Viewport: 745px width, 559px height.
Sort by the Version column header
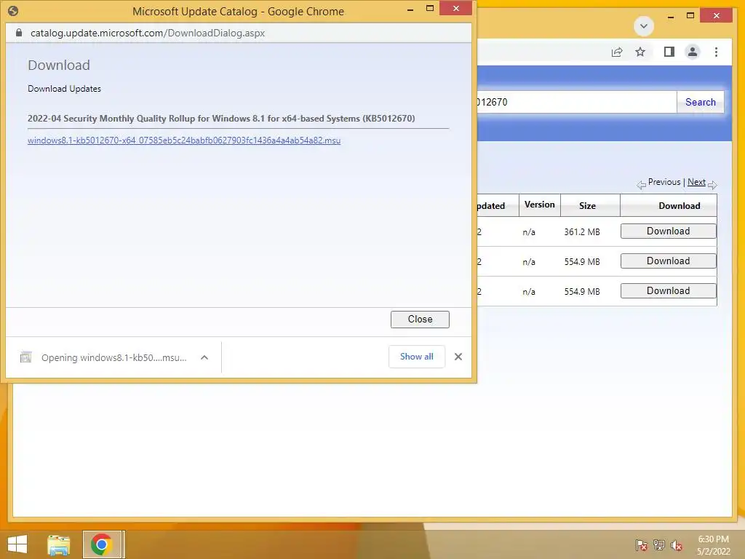539,205
